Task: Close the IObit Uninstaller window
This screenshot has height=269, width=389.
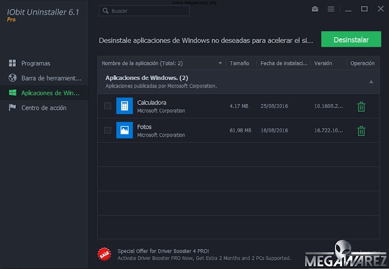Action: click(380, 9)
